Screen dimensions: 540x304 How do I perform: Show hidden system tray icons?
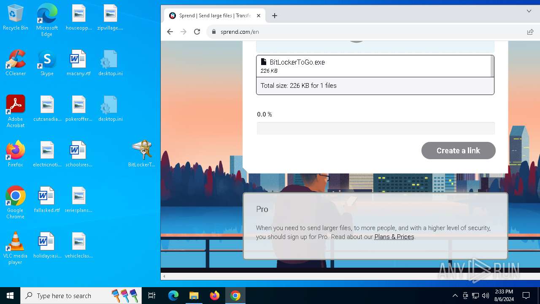click(x=455, y=296)
